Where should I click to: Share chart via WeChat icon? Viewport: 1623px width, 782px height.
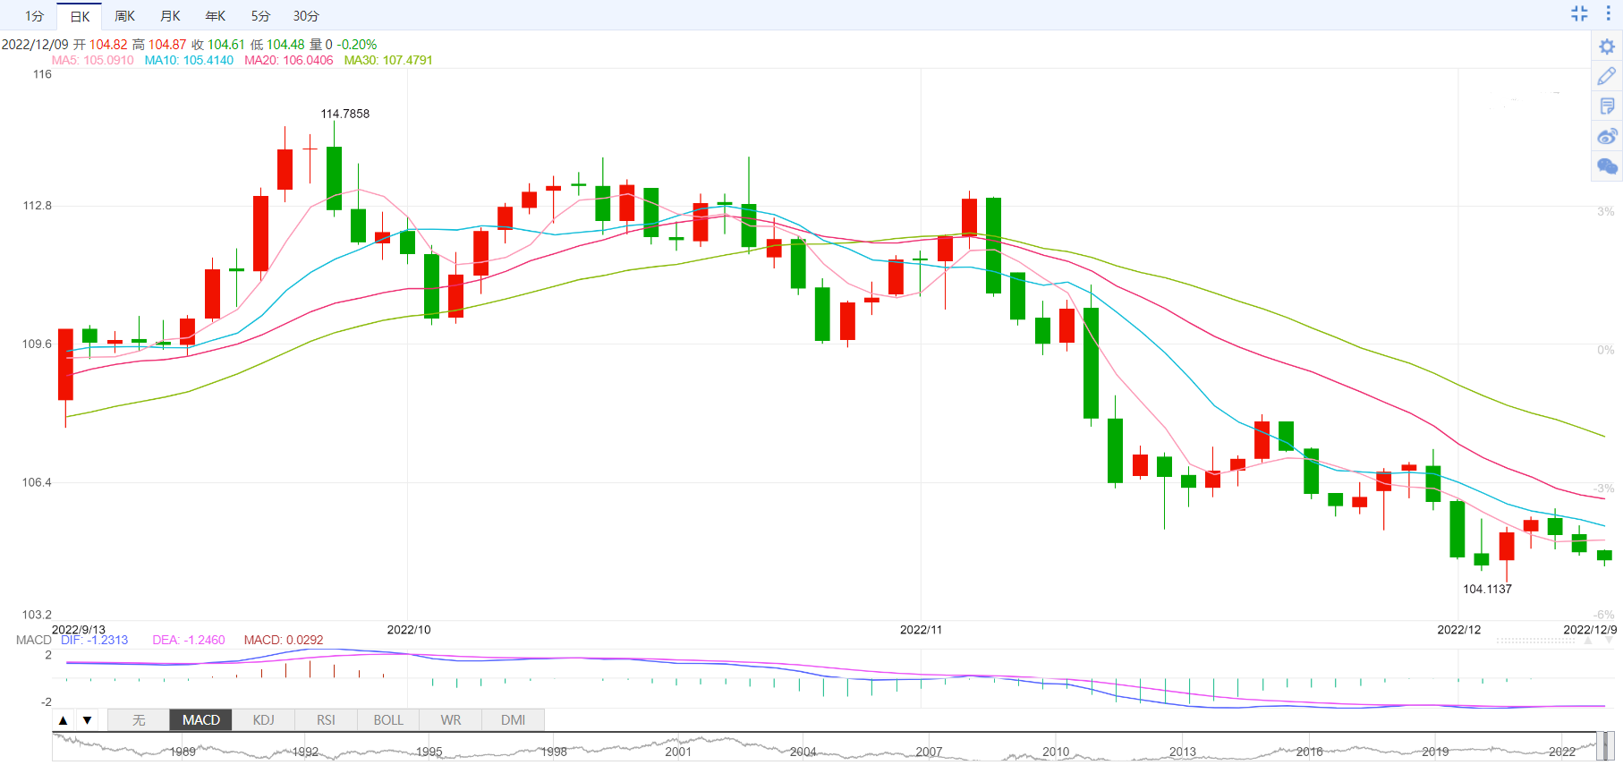pyautogui.click(x=1607, y=166)
